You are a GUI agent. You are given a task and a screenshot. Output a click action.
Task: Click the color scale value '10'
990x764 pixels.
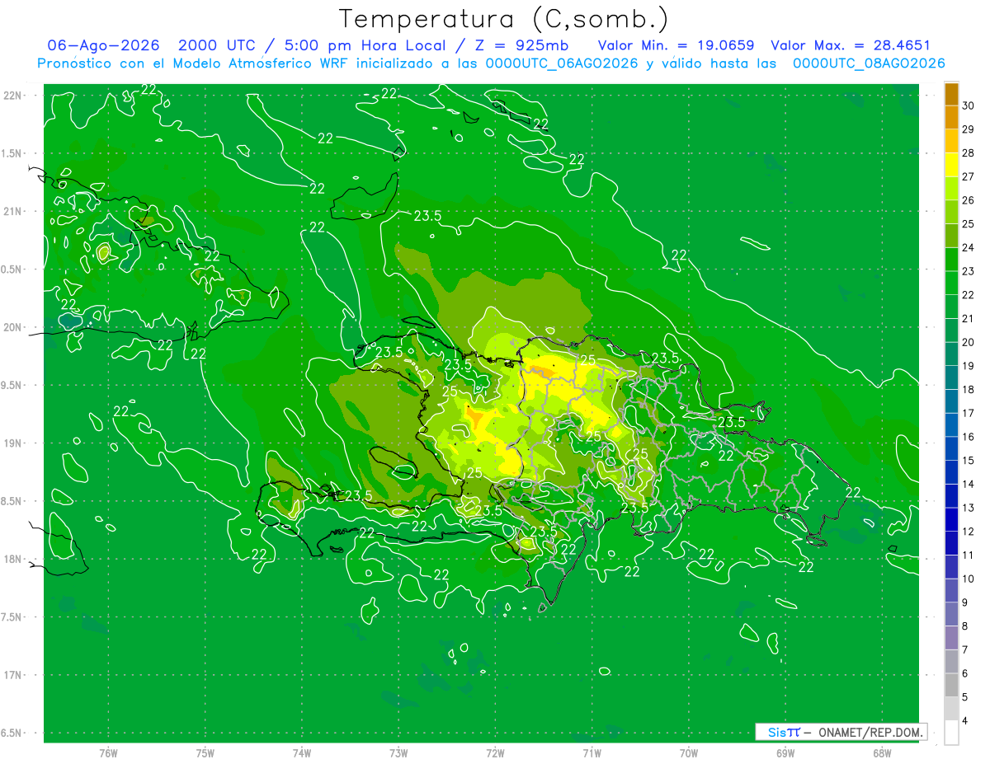click(969, 579)
